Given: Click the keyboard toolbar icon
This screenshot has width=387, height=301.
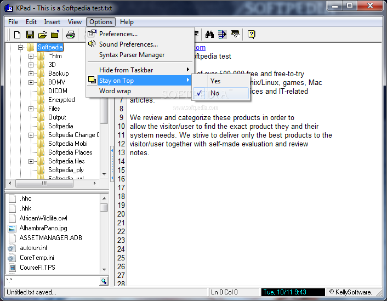Looking at the screenshot, I should (235, 34).
